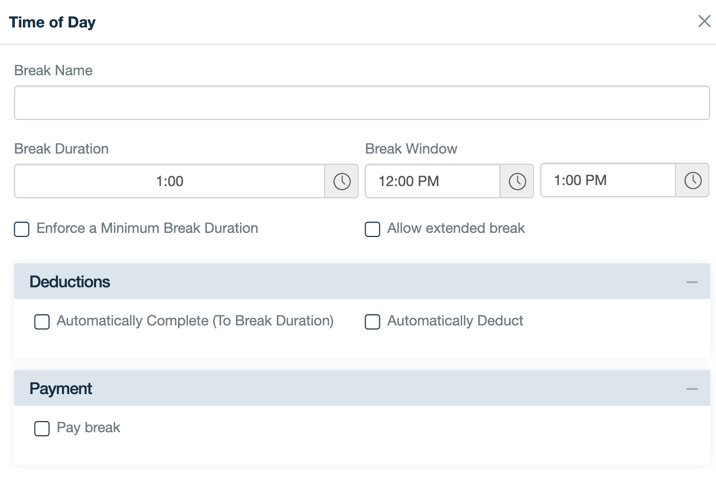The height and width of the screenshot is (479, 716).
Task: Click the Break Name field label
Action: pyautogui.click(x=53, y=71)
